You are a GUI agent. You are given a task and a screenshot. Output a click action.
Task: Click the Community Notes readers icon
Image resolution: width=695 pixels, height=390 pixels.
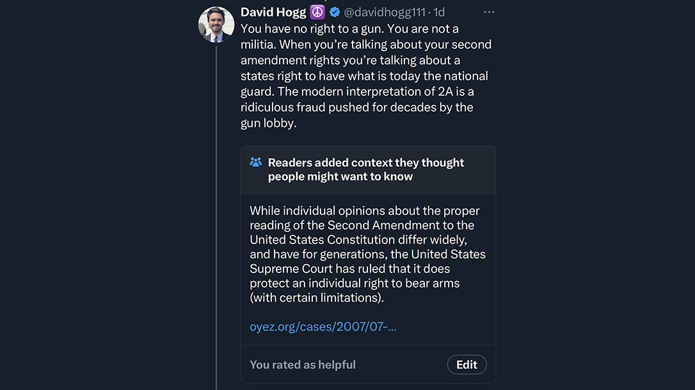tap(256, 162)
